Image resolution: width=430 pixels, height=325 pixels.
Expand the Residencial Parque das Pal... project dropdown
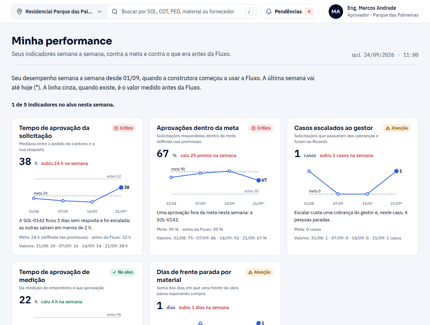click(x=59, y=12)
